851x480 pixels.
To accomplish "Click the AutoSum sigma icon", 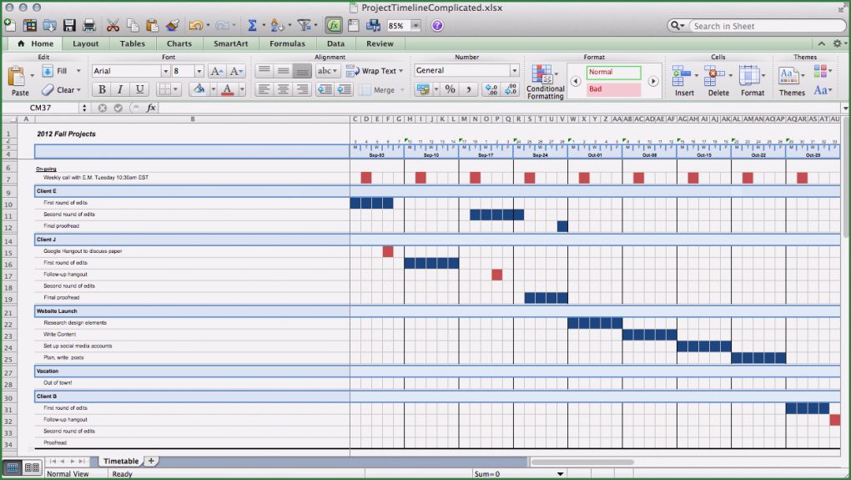I will [252, 25].
